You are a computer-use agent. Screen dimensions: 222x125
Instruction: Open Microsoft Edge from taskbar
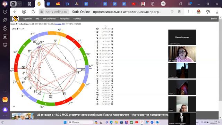click(111, 122)
